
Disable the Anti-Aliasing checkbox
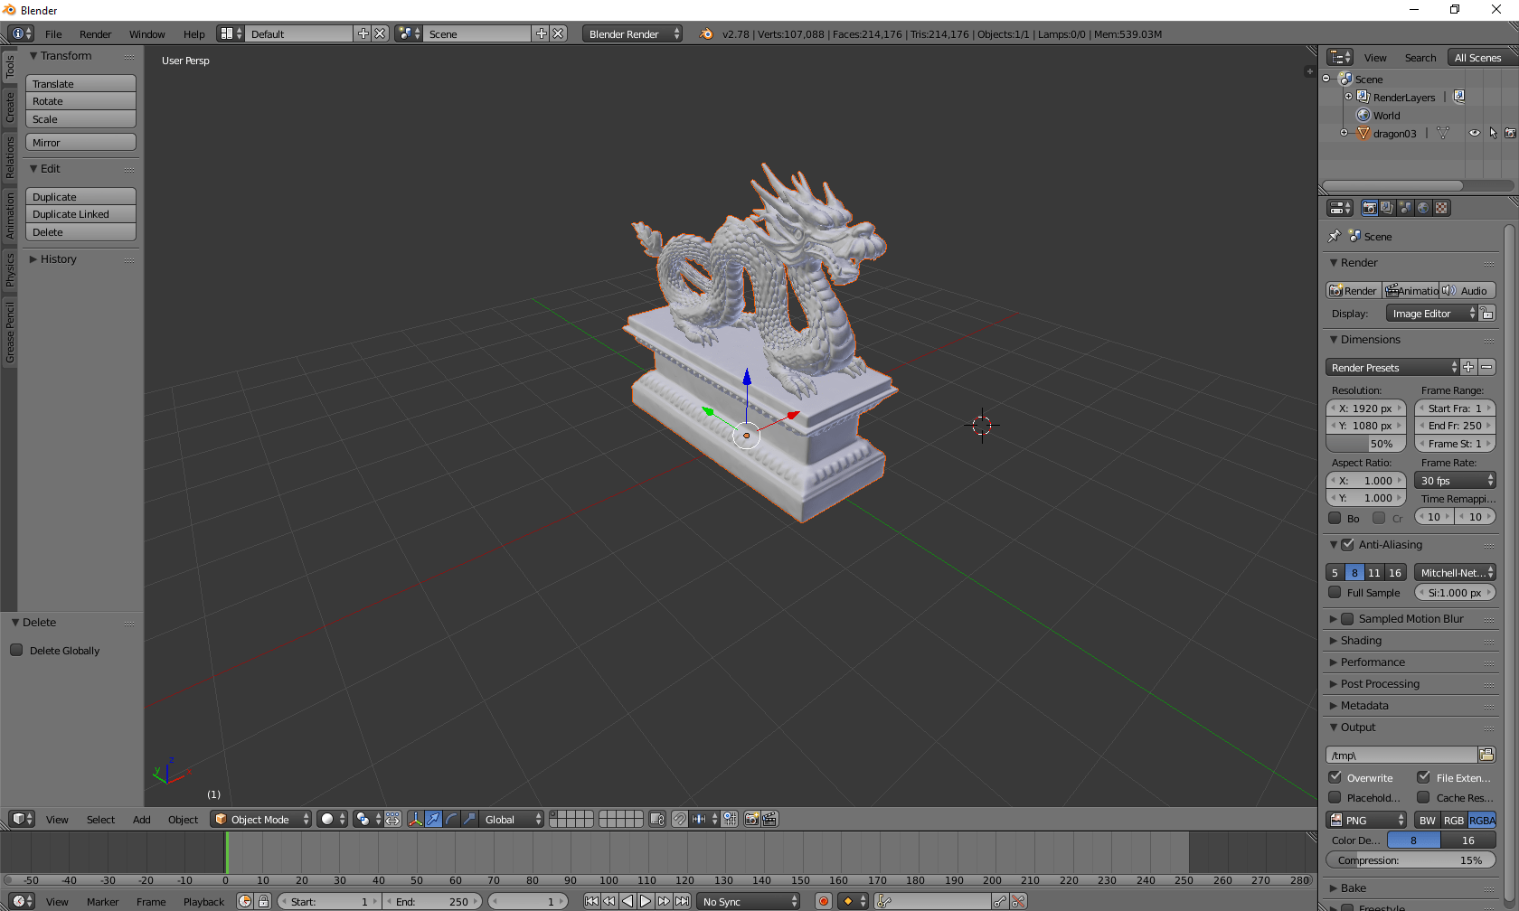(x=1347, y=545)
